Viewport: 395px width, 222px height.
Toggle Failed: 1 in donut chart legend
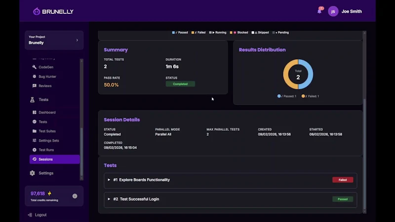pos(310,96)
